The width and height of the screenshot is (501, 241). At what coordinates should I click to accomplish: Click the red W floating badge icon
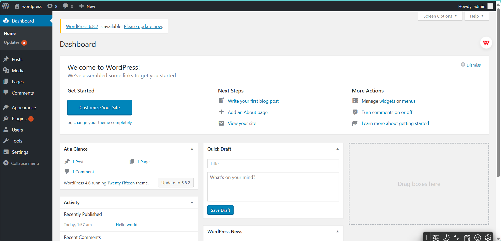(x=486, y=43)
